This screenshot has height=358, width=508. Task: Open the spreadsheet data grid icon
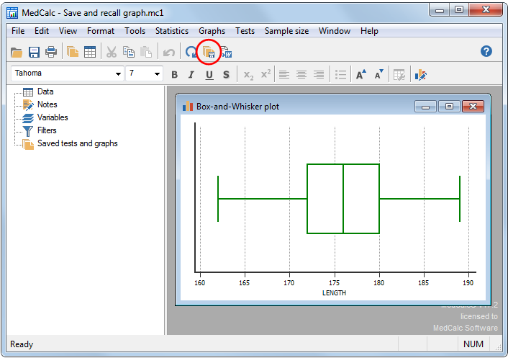pos(90,52)
